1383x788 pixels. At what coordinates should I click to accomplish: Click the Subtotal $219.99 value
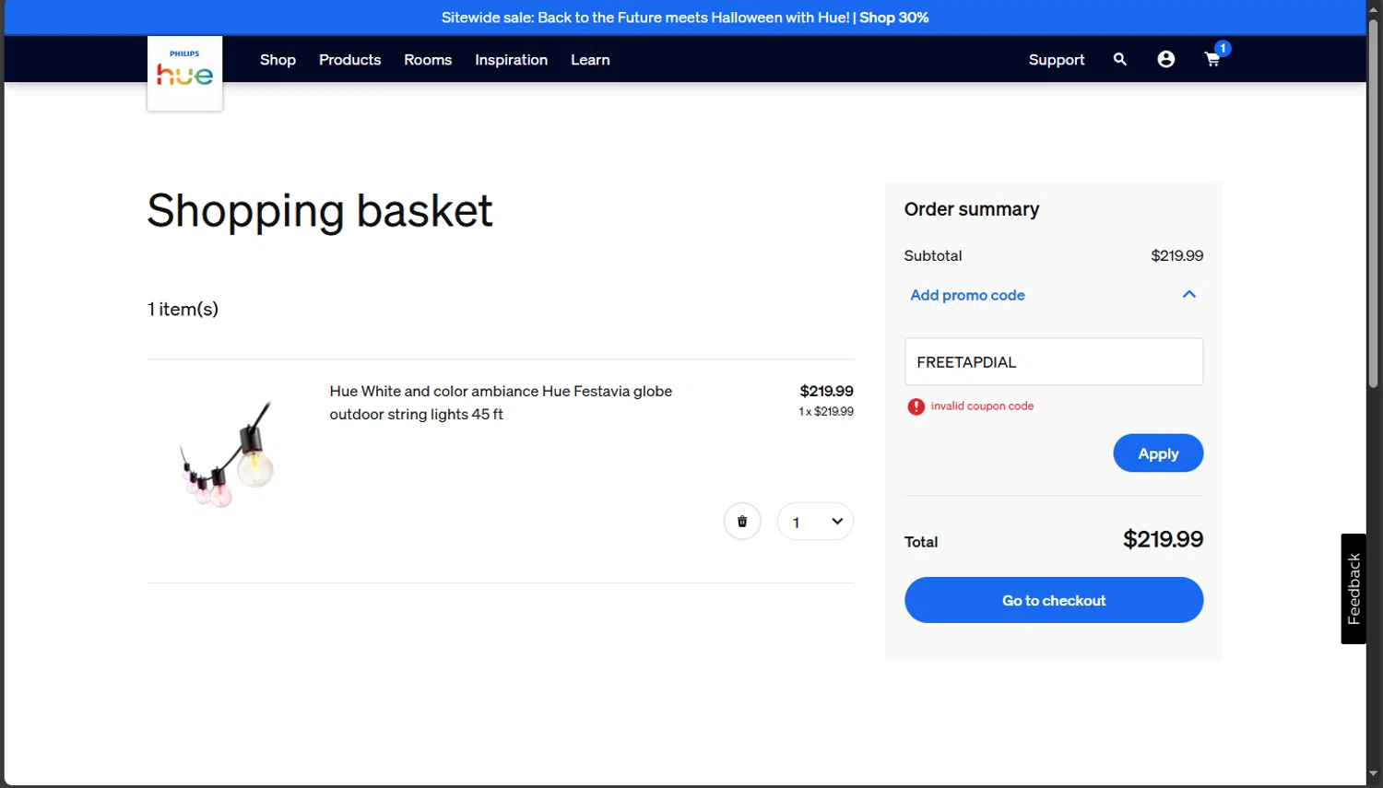point(1176,255)
